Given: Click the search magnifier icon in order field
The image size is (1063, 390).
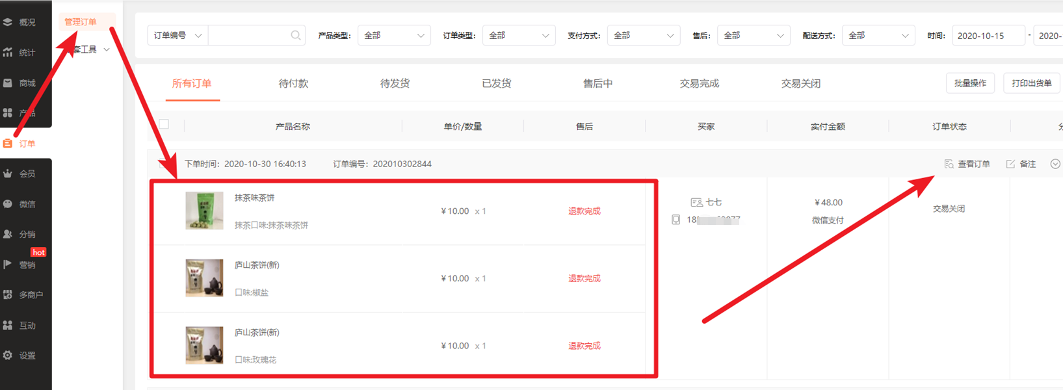Looking at the screenshot, I should 296,36.
